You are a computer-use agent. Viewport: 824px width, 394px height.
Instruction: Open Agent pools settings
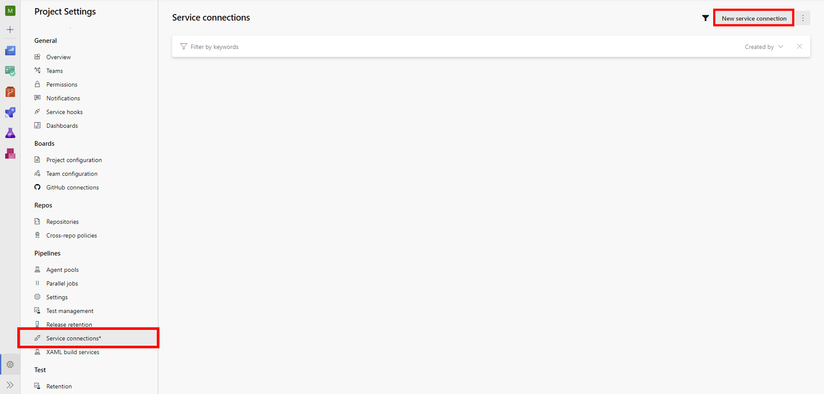tap(62, 270)
